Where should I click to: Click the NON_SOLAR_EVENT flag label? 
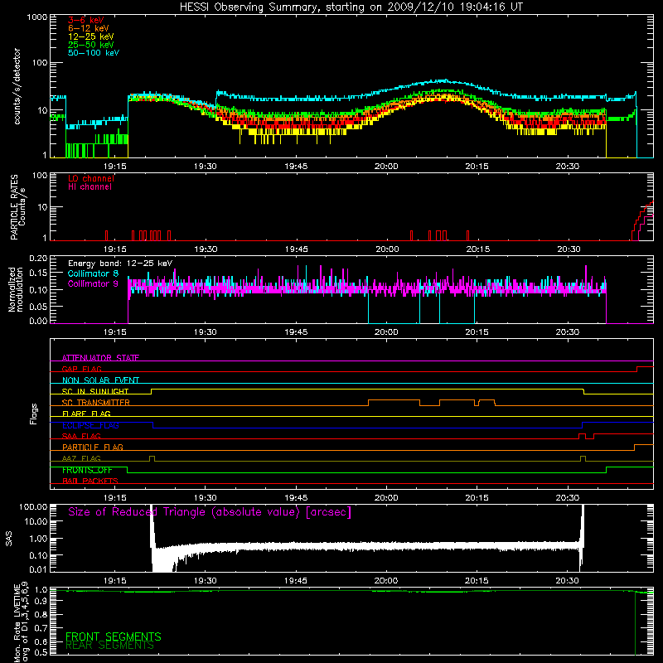click(100, 380)
